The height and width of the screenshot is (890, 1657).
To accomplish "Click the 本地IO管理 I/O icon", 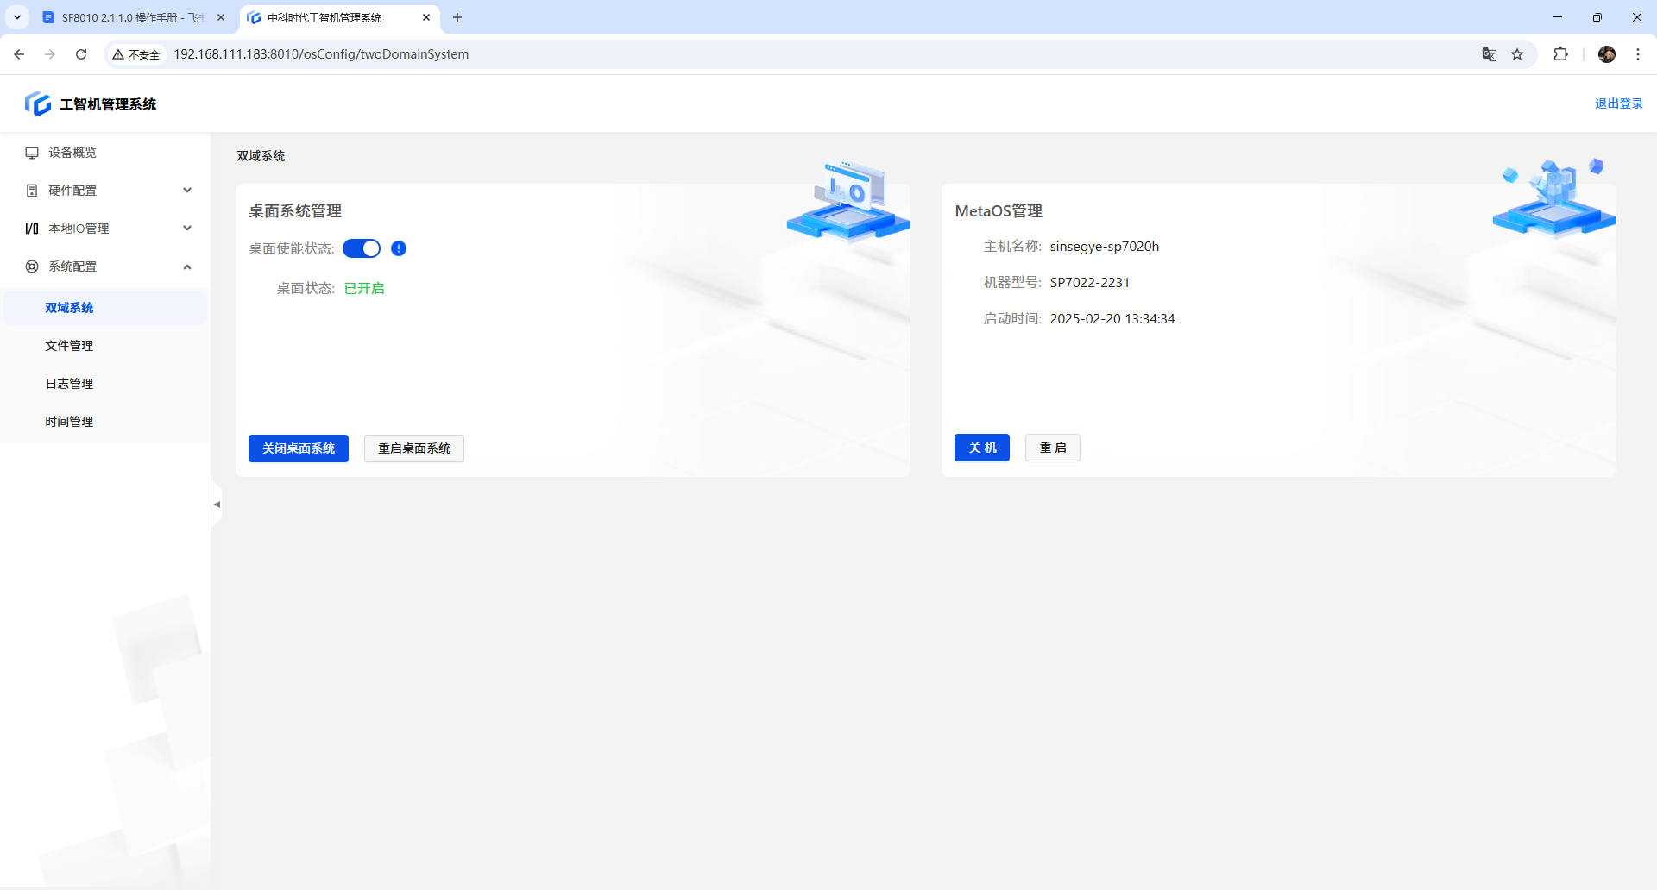I will [x=32, y=229].
